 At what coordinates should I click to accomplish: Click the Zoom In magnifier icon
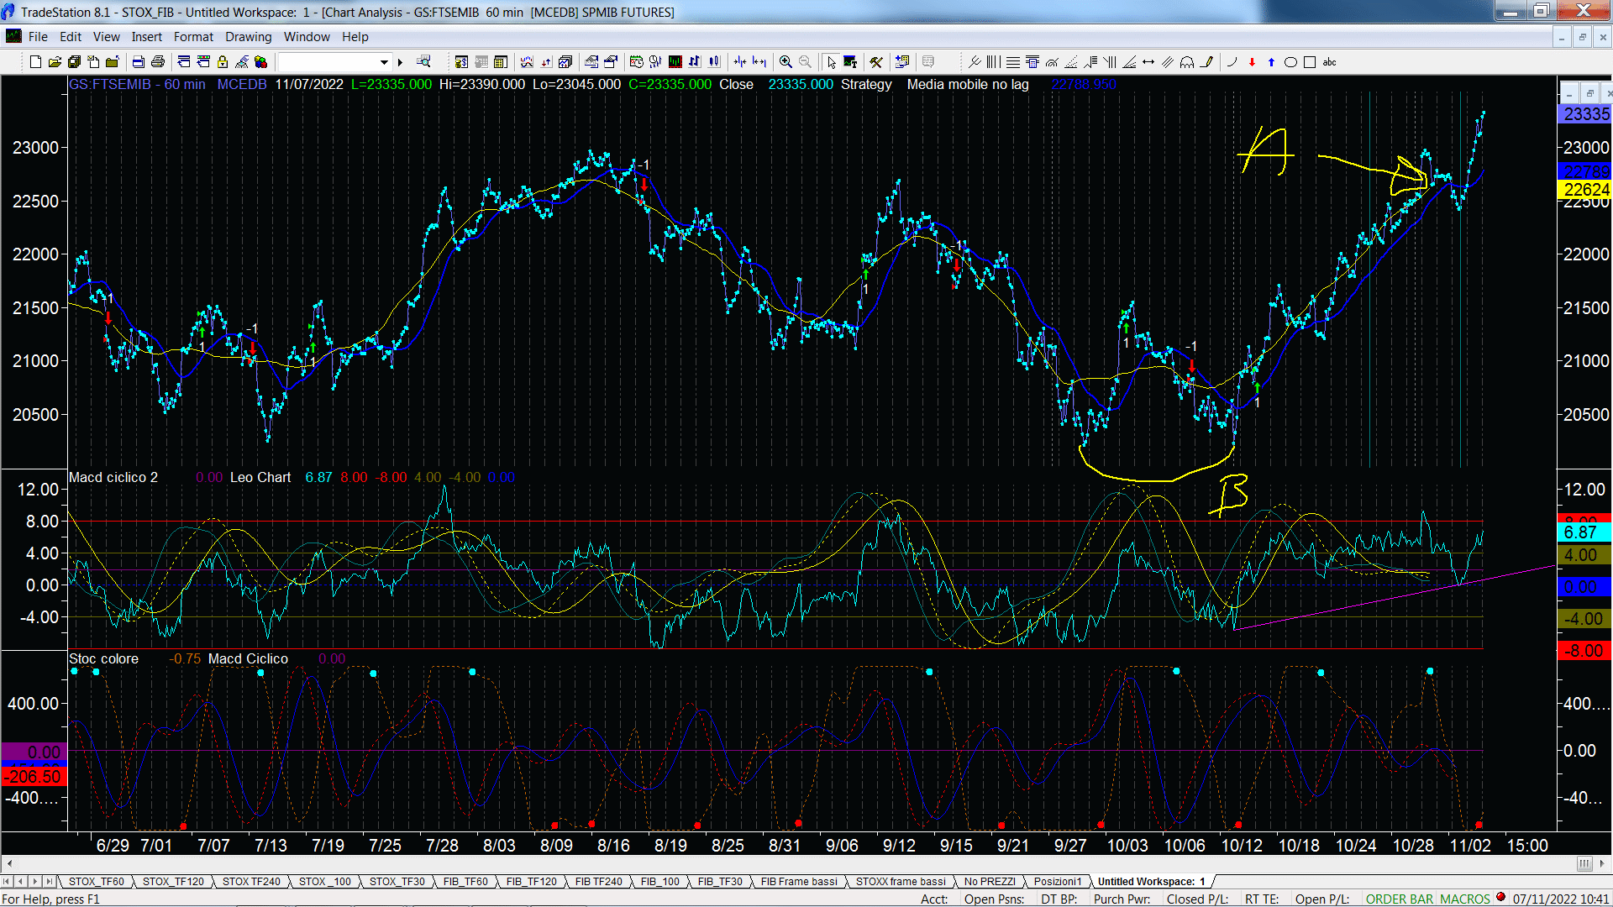pos(785,62)
